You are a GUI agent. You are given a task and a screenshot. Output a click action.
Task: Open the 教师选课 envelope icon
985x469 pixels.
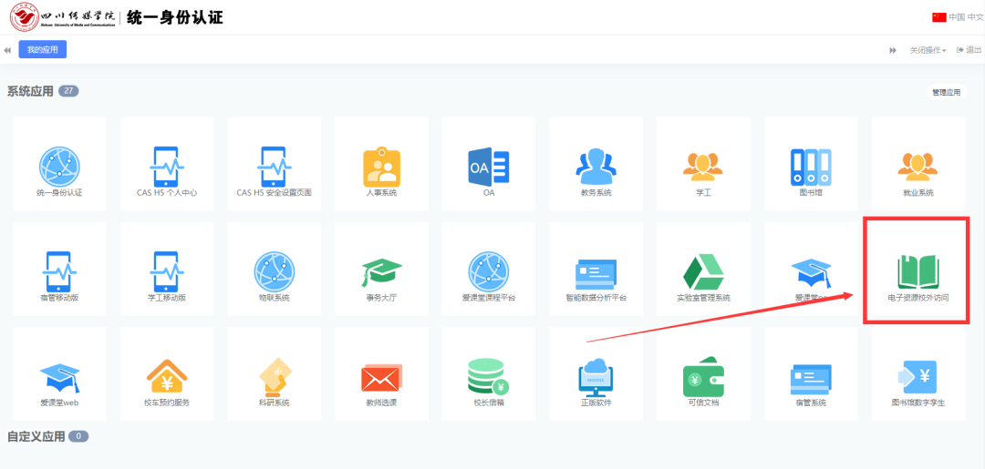coord(381,376)
